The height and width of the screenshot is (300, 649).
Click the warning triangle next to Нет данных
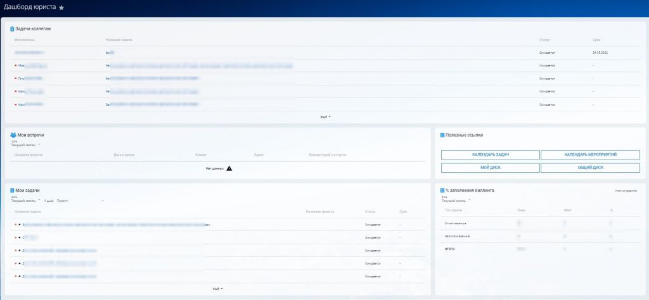[x=229, y=168]
